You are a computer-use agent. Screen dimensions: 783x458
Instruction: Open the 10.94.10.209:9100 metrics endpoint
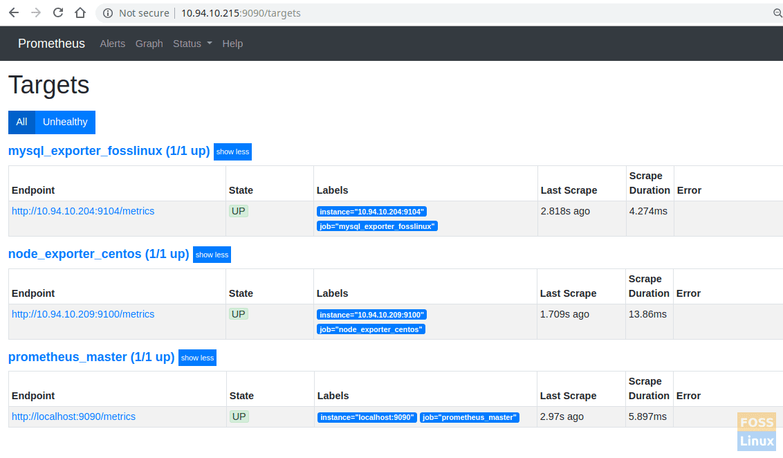(83, 314)
